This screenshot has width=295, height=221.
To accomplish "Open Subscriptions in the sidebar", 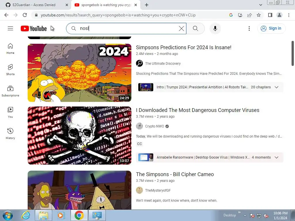I will [x=10, y=91].
